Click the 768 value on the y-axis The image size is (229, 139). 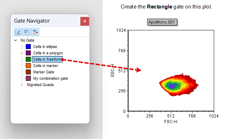click(122, 51)
